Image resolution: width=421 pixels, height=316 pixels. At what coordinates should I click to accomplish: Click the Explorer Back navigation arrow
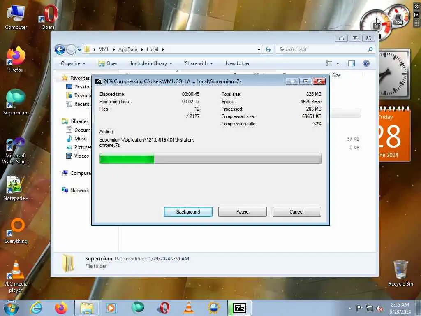(60, 49)
